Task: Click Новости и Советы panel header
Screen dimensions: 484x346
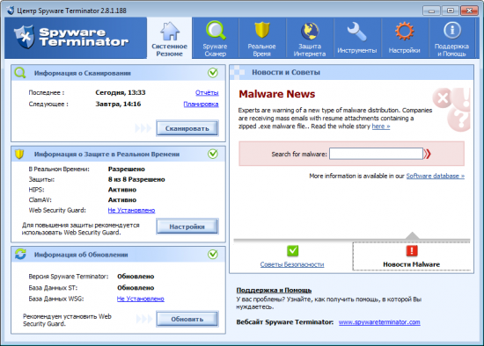Action: 352,72
